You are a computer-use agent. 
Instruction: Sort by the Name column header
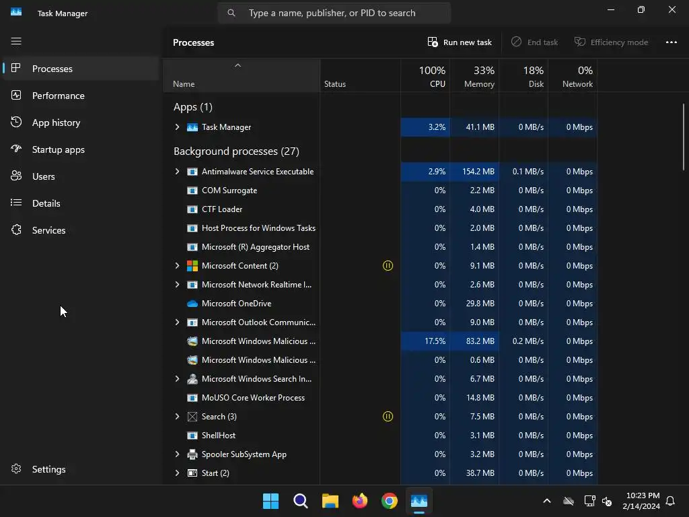coord(242,76)
